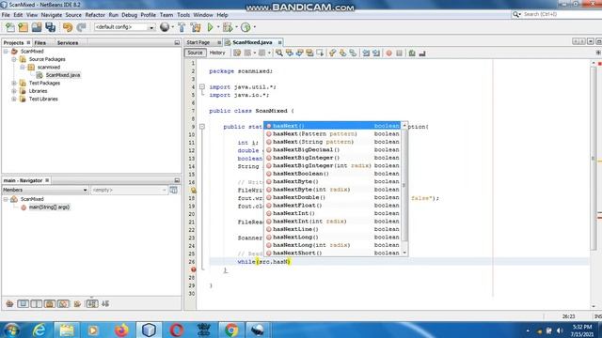Click the globe browser icon in main toolbar
The width and height of the screenshot is (602, 338).
click(x=165, y=27)
